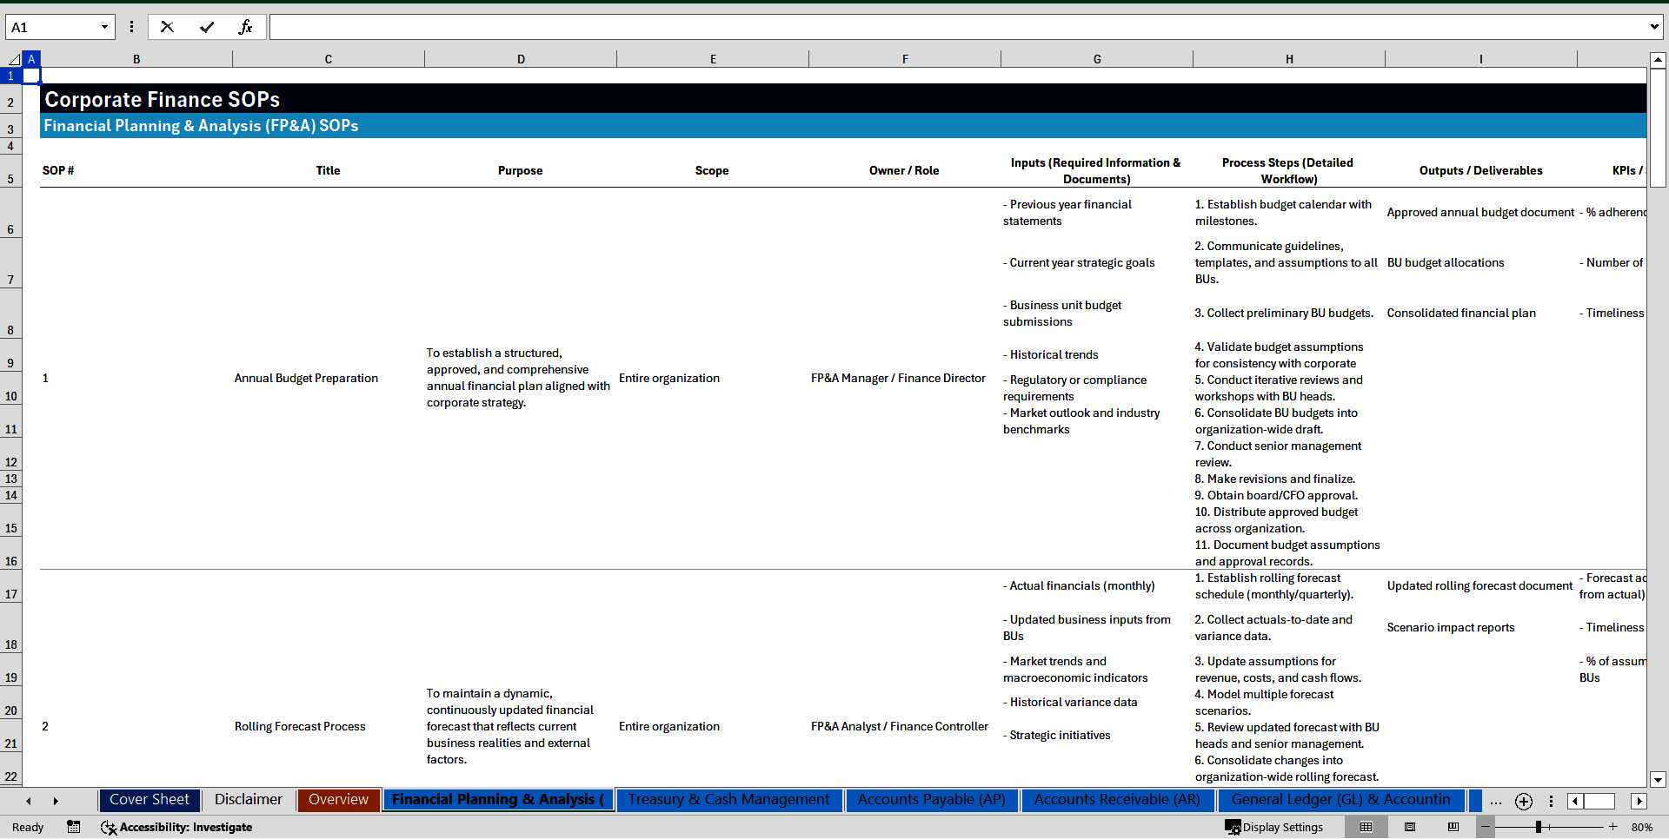Click the Enter checkmark near formula bar

[x=207, y=27]
